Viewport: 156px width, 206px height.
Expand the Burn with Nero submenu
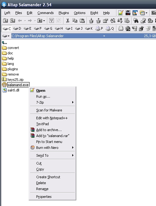[52, 148]
